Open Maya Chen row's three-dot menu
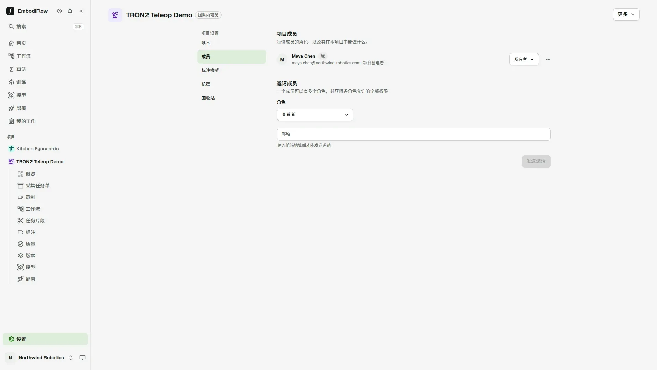 pyautogui.click(x=548, y=59)
